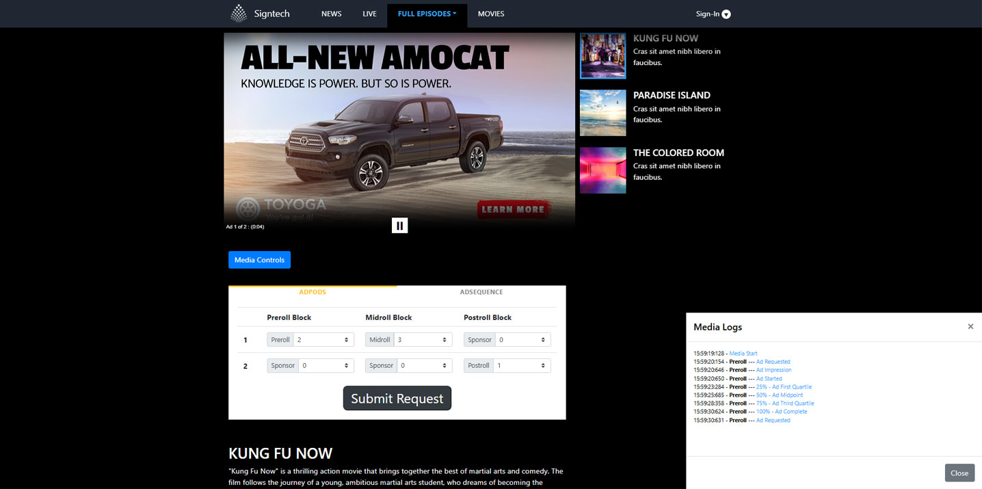Click the Signtech logo icon
Screen dimensions: 982x489
[238, 14]
